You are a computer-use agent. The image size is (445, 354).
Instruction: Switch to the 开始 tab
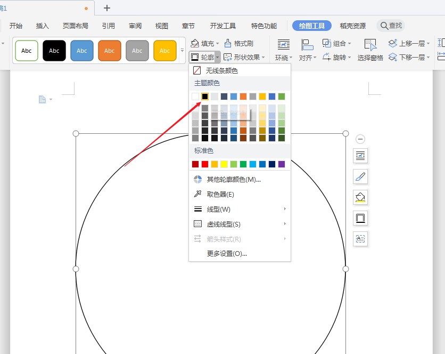16,26
